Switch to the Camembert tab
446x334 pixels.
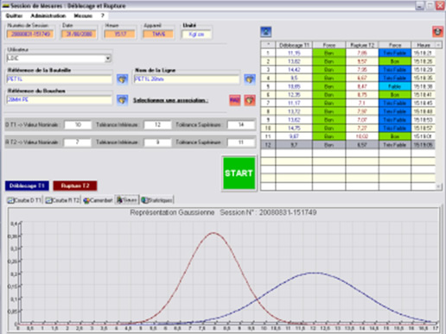click(x=98, y=200)
